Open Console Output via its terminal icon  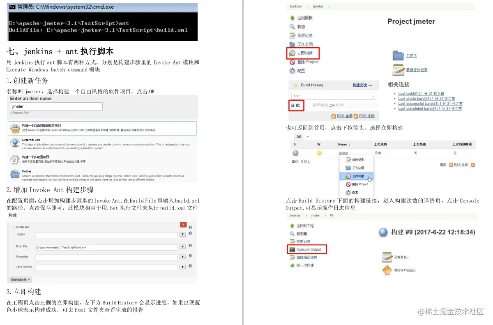pyautogui.click(x=293, y=249)
